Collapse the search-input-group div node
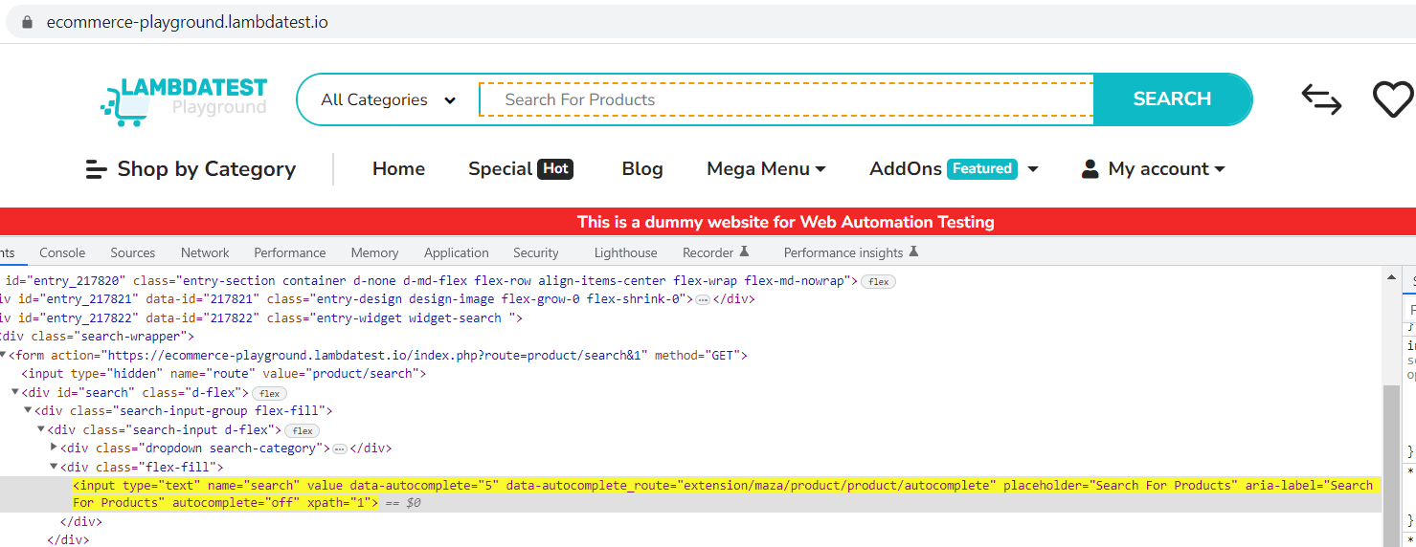1416x547 pixels. 28,410
